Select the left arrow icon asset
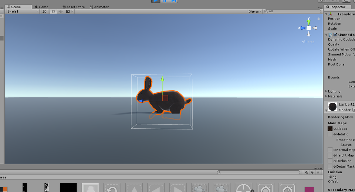Image resolution: width=355 pixels, height=192 pixels. tap(156, 188)
